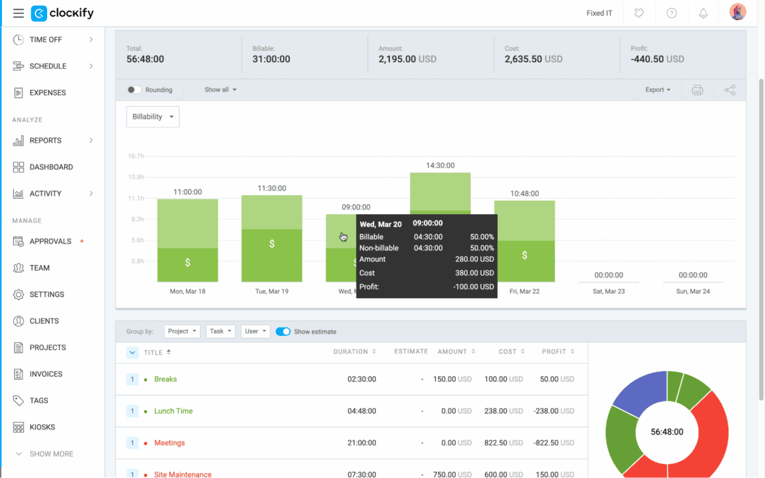Screen dimensions: 765x478
Task: Open the notifications bell
Action: 704,13
